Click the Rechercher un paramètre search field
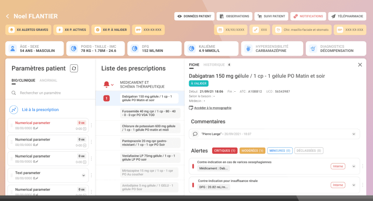This screenshot has height=201, width=373. [x=50, y=93]
